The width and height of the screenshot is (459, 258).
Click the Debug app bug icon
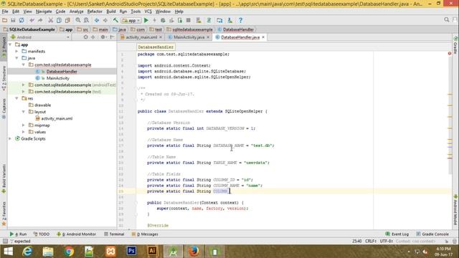click(163, 20)
